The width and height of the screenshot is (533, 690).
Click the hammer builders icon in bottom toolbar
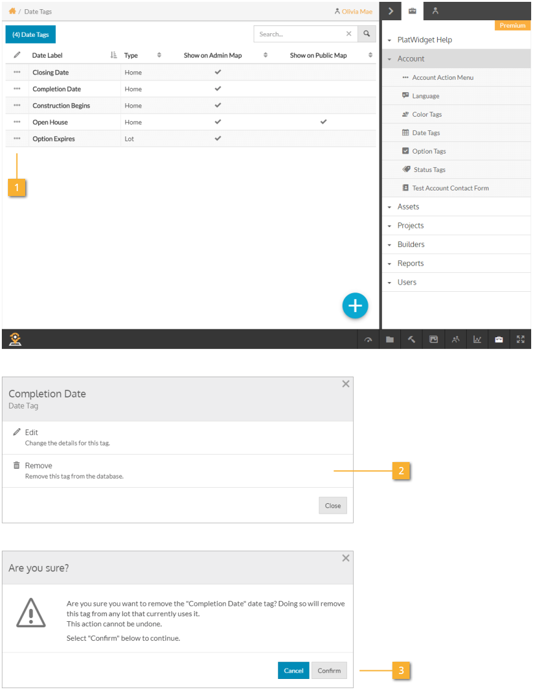[x=411, y=339]
